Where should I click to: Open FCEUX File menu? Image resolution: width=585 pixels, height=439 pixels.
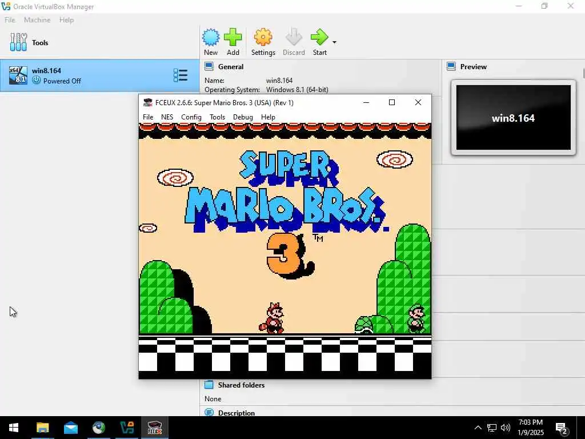point(148,117)
